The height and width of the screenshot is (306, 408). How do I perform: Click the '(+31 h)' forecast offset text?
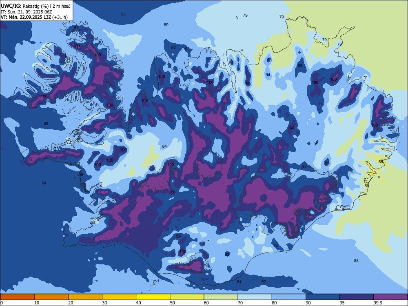click(60, 17)
